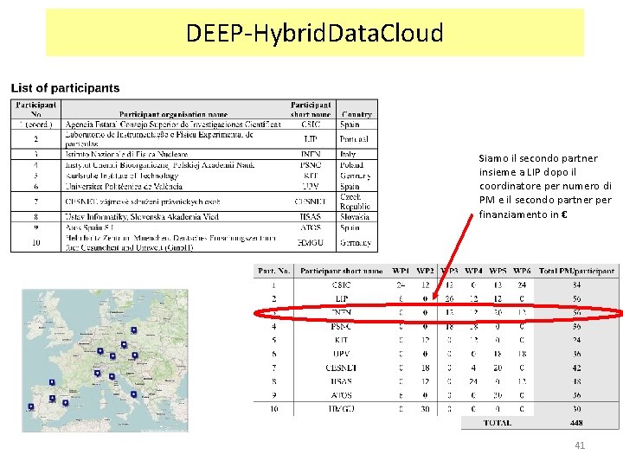The image size is (623, 467).
Task: Select 'HMGU' in the PM table
Action: tap(341, 408)
